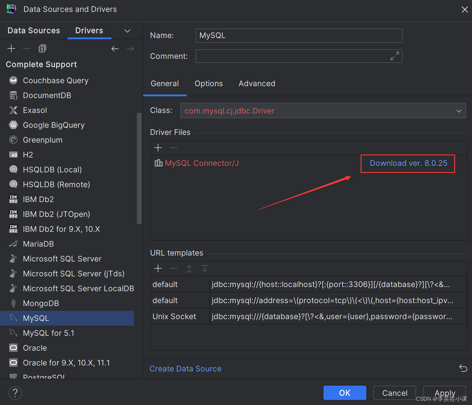Screen dimensions: 472x405
Task: Open the Options tab
Action: [x=209, y=83]
